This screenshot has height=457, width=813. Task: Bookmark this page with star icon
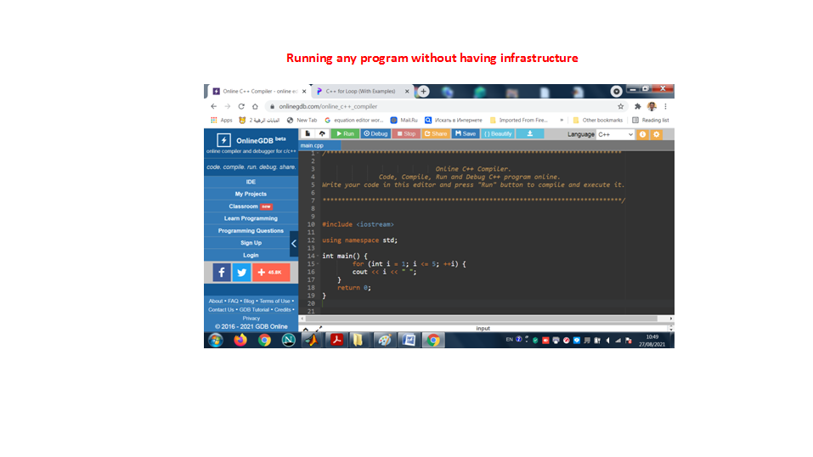click(621, 106)
